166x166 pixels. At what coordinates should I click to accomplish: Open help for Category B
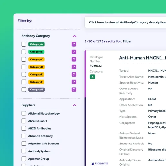pyautogui.click(x=74, y=52)
